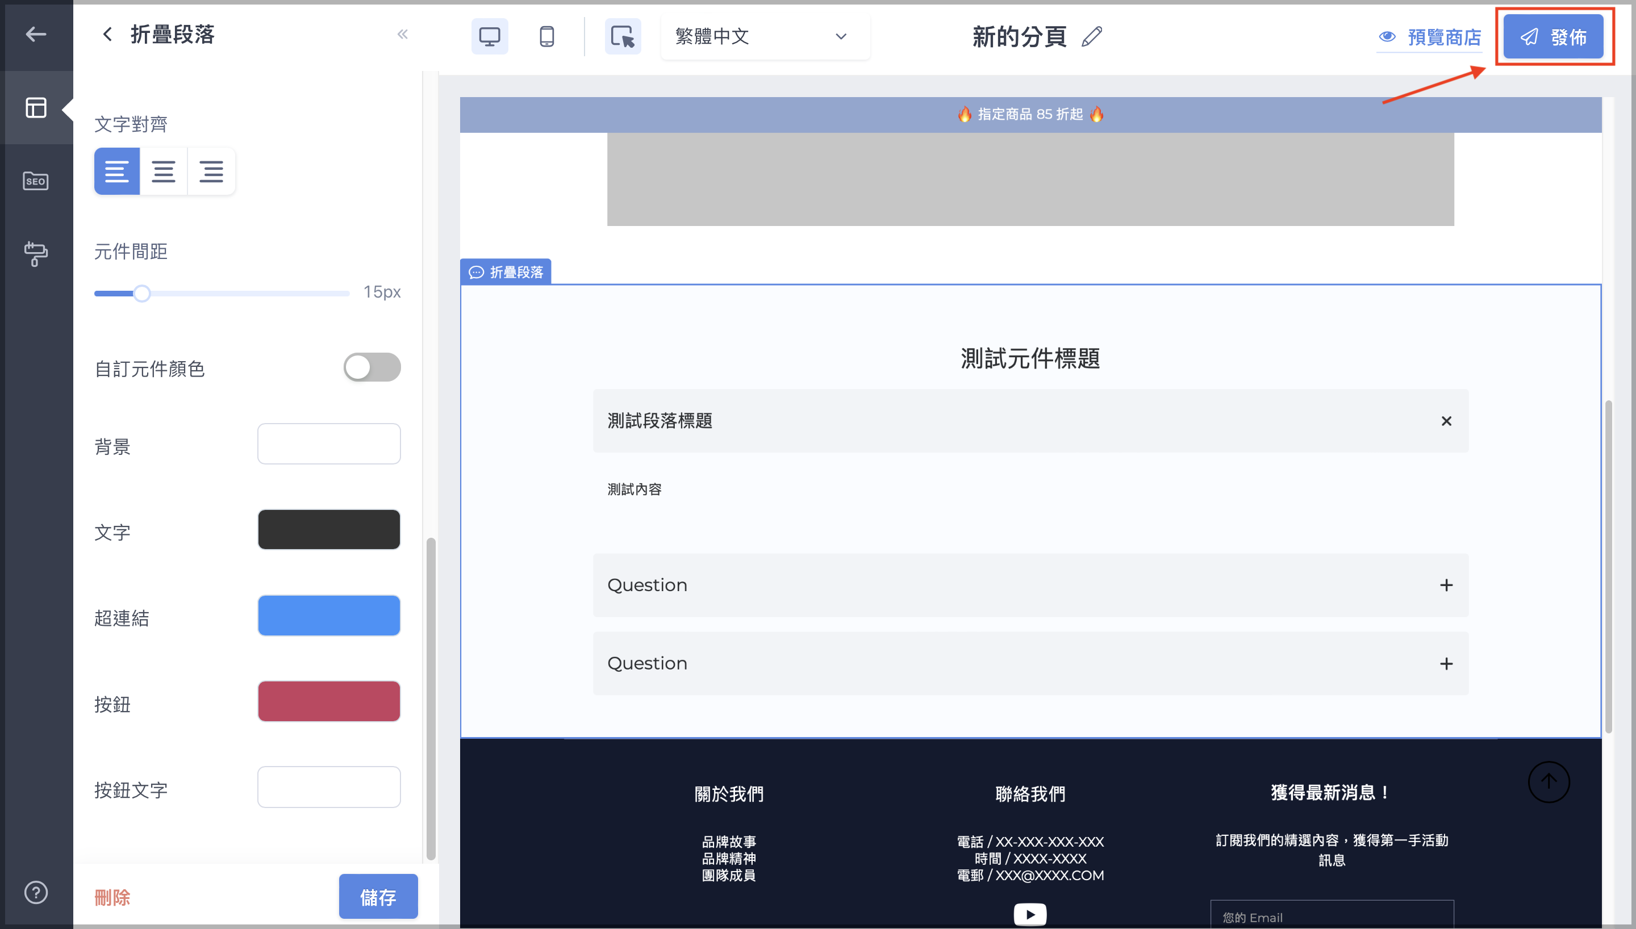
Task: Open the SEO settings sidebar icon
Action: point(36,181)
